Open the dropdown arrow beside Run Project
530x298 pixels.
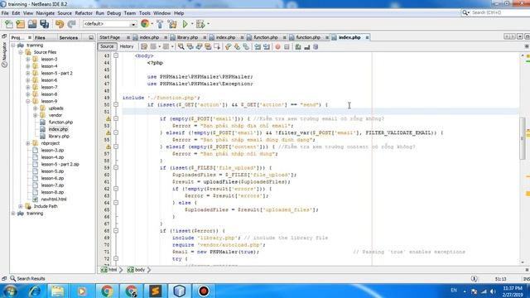click(x=191, y=24)
